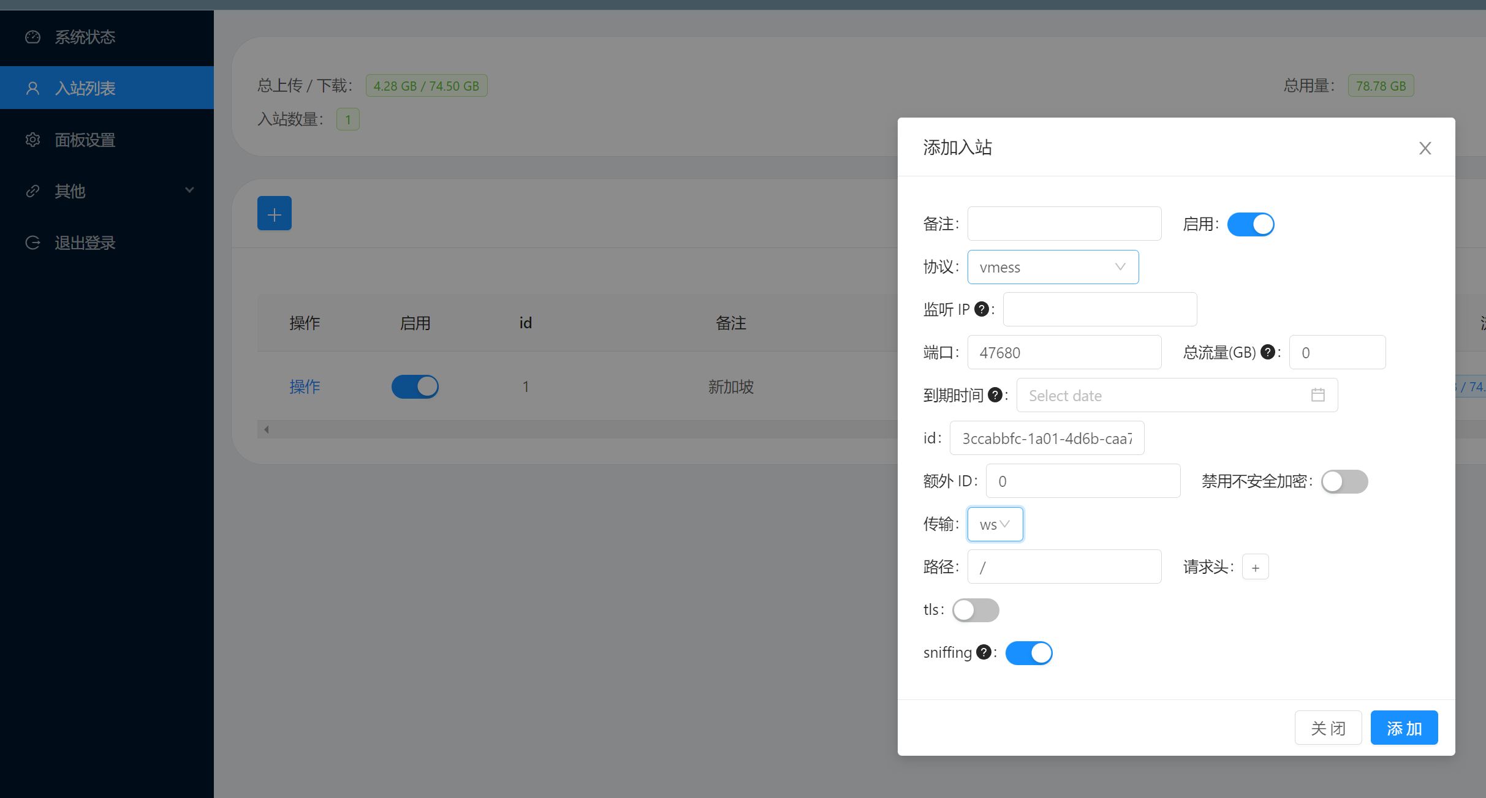Click the blue plus add-inbound button
Screen dimensions: 1486x798
tap(275, 214)
